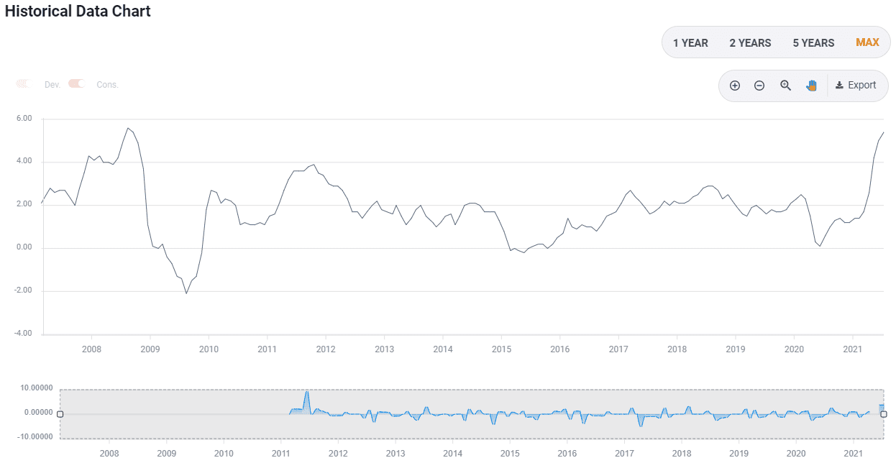Image resolution: width=896 pixels, height=463 pixels.
Task: Select the 2 YEARS range
Action: [750, 43]
